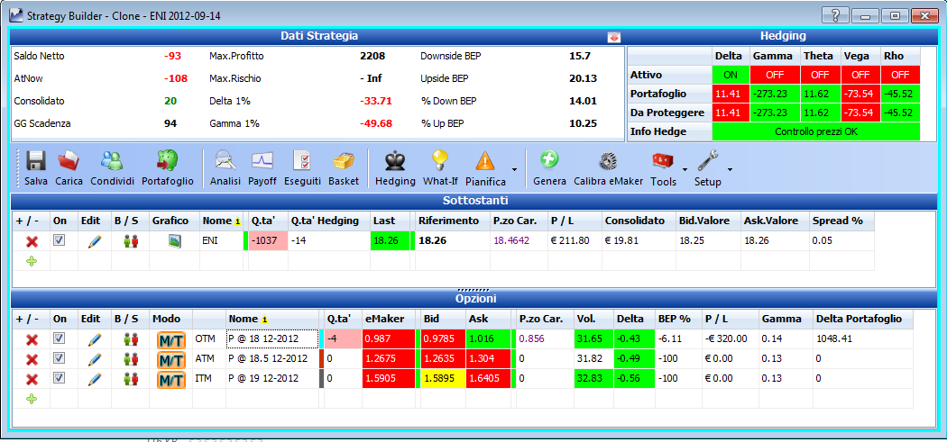Click the Genera green plus icon

tap(549, 160)
